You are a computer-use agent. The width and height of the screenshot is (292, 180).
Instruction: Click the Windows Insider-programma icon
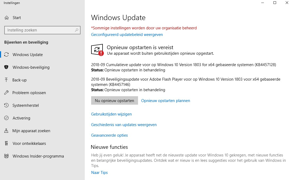coord(7,156)
